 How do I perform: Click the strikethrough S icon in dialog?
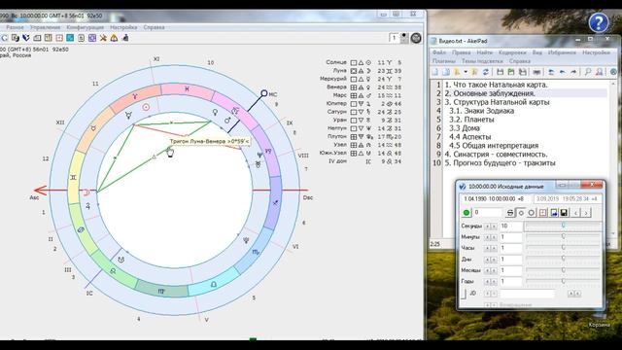510,213
